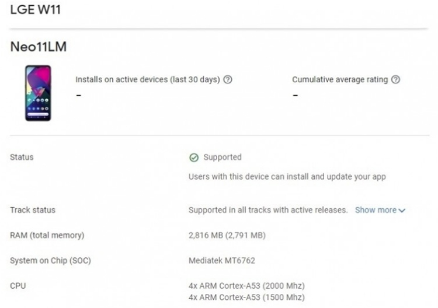The image size is (438, 308).
Task: Click the Supported status text
Action: 223,157
